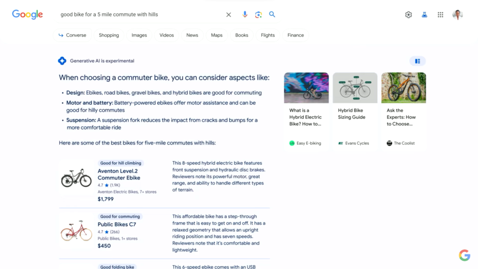Select the Converse mode option
This screenshot has height=269, width=478.
coord(73,35)
